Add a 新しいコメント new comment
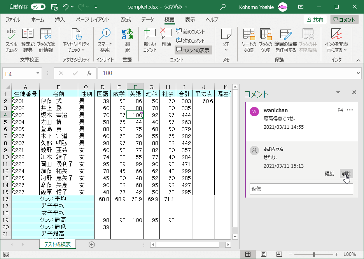The height and width of the screenshot is (259, 364). (150, 40)
